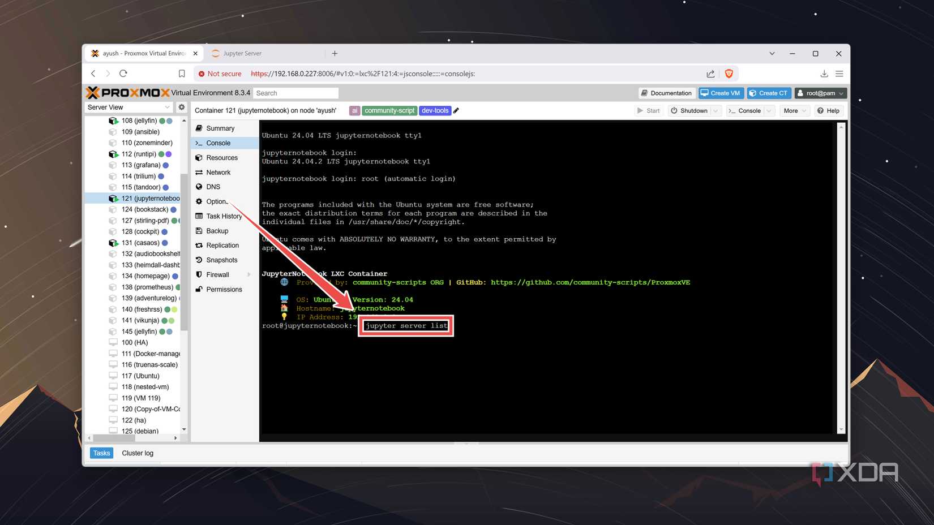Expand the More menu
Viewport: 934px width, 525px height.
tap(795, 110)
